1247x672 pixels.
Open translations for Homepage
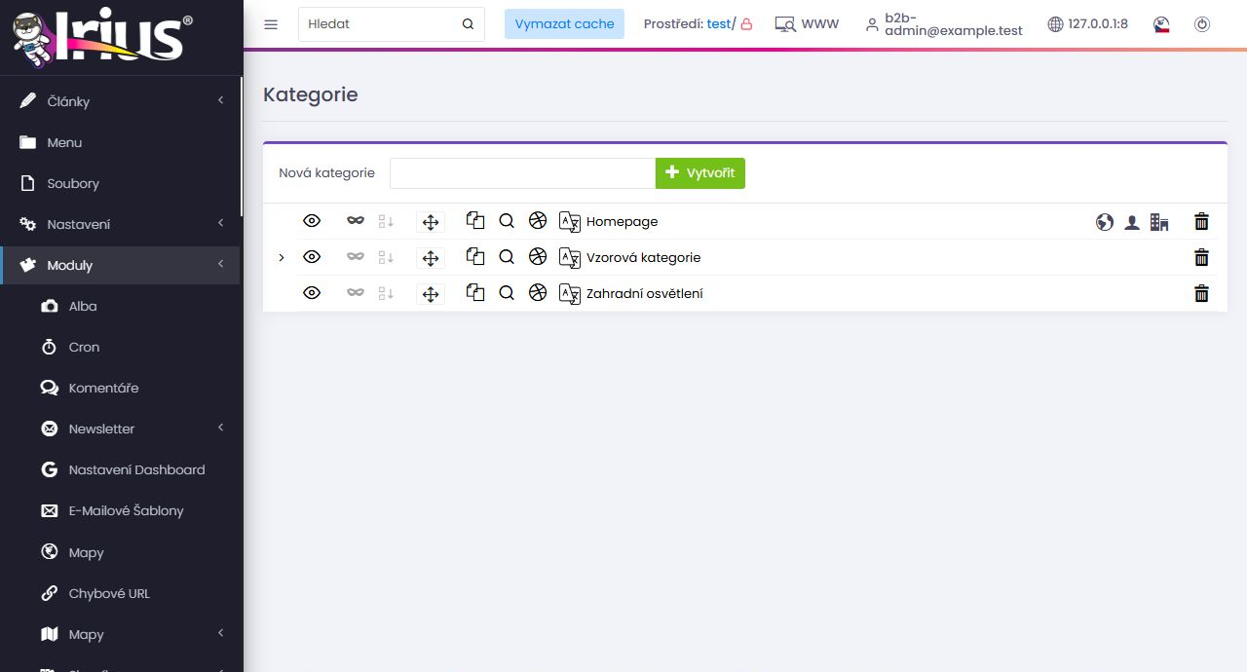(570, 221)
